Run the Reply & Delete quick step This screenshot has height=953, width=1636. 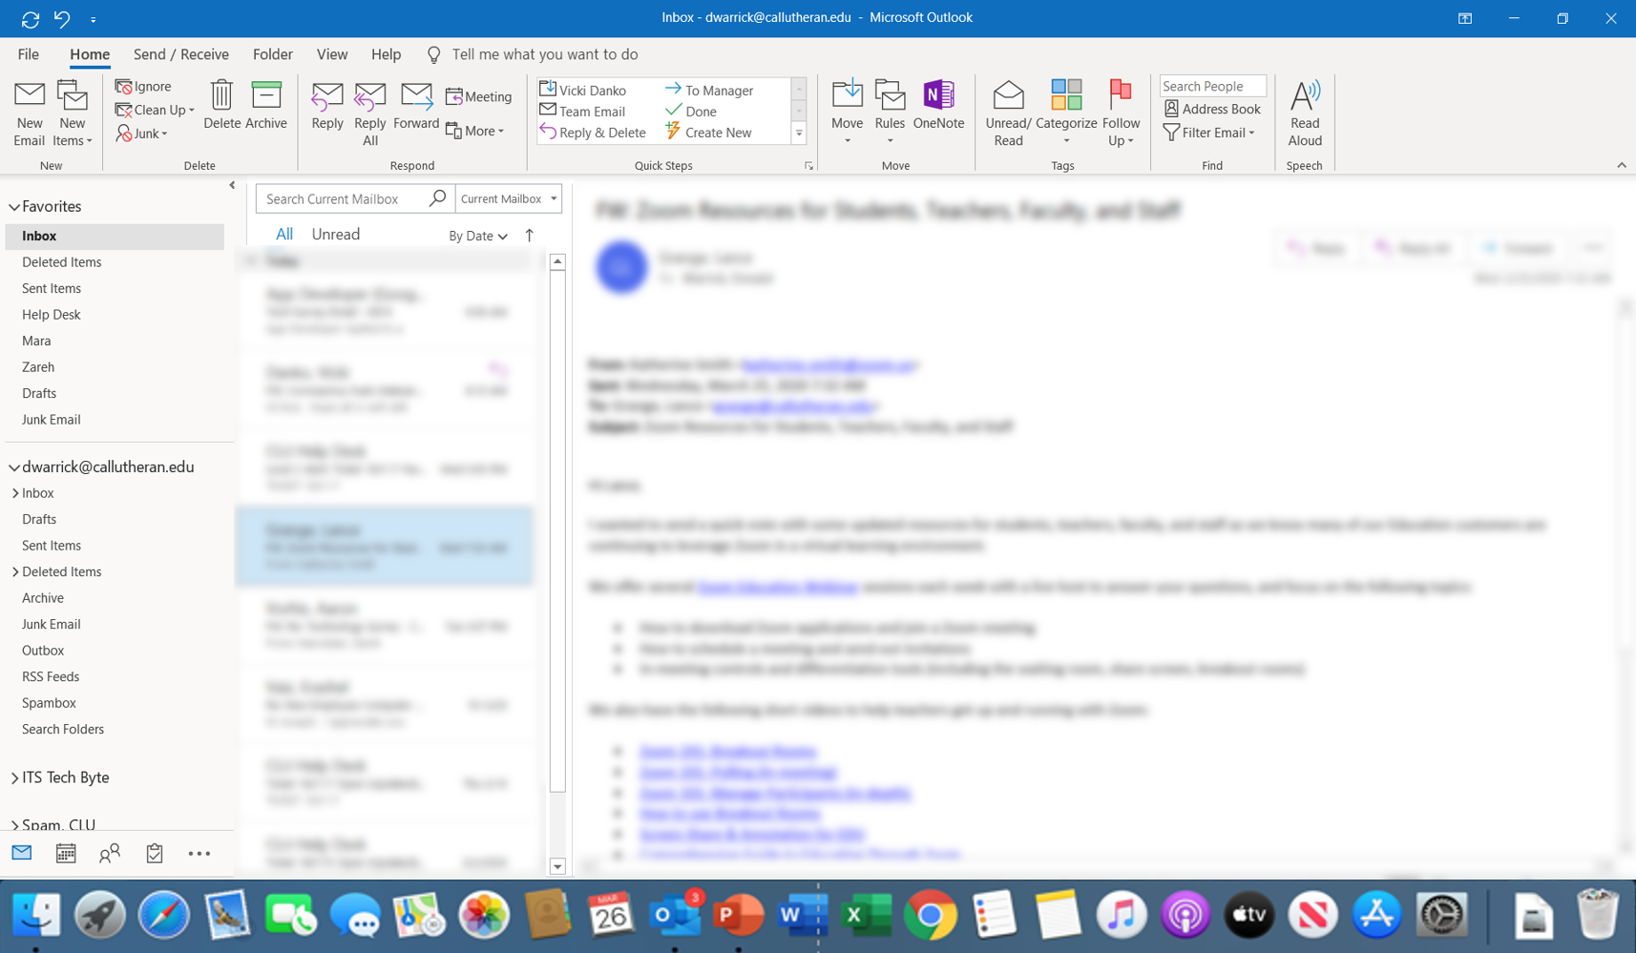(x=593, y=133)
